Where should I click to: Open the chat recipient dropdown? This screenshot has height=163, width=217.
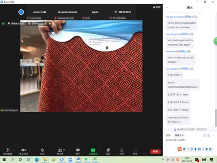point(179,136)
